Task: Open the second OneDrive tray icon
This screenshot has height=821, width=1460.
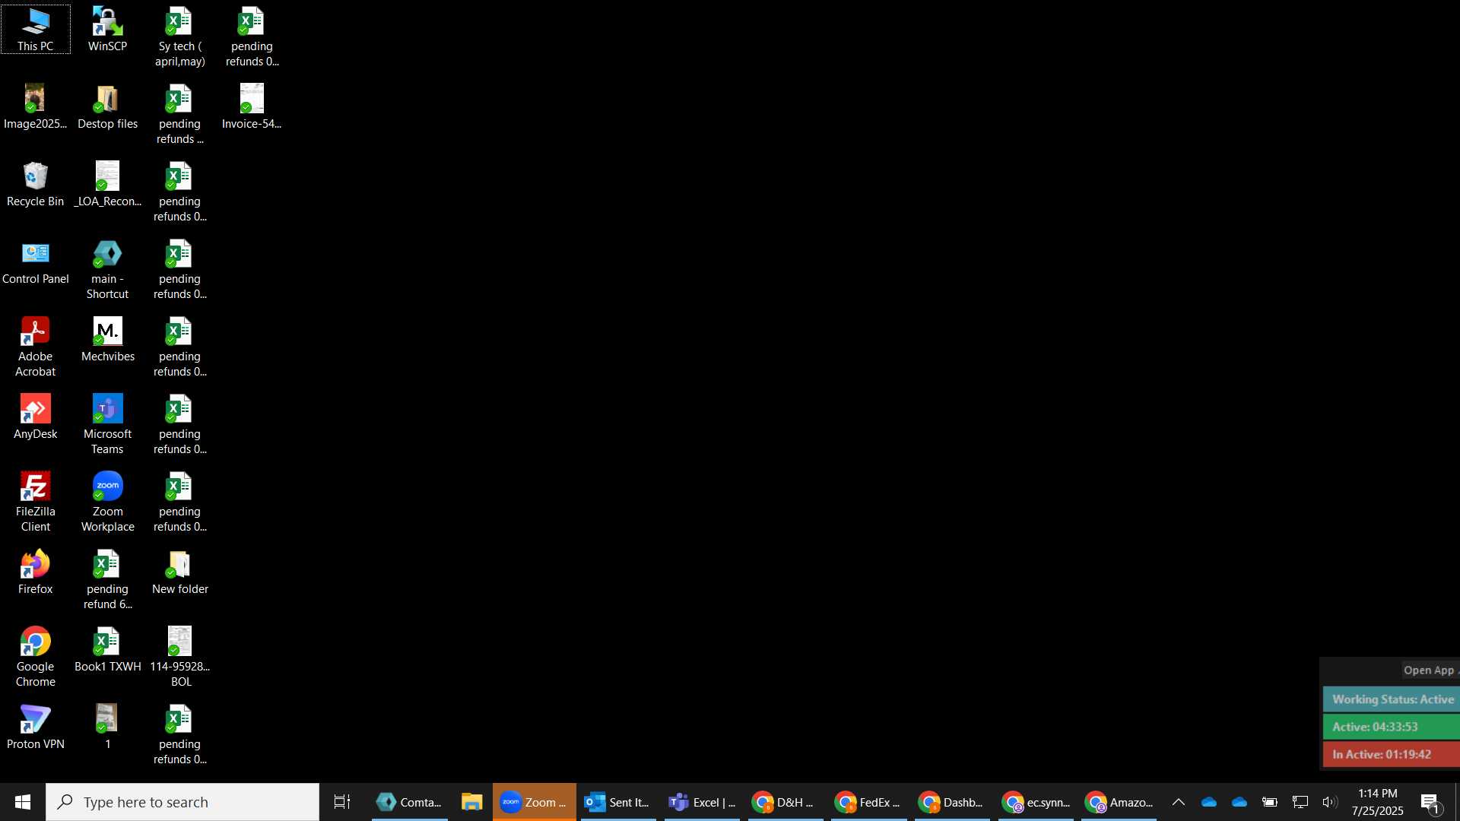Action: tap(1239, 802)
